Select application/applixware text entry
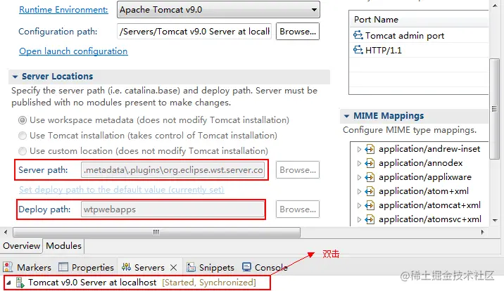 (x=425, y=177)
